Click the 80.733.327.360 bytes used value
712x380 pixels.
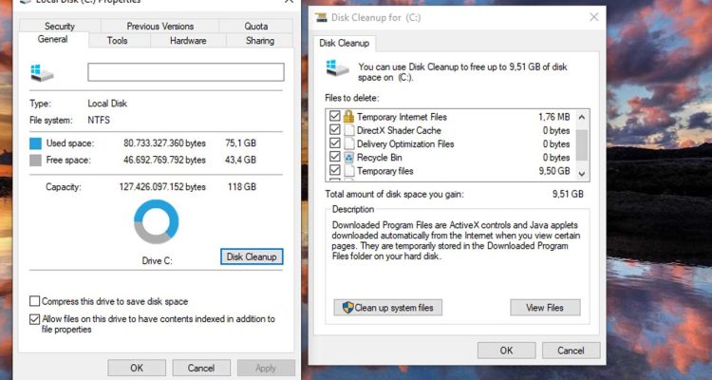pos(164,143)
